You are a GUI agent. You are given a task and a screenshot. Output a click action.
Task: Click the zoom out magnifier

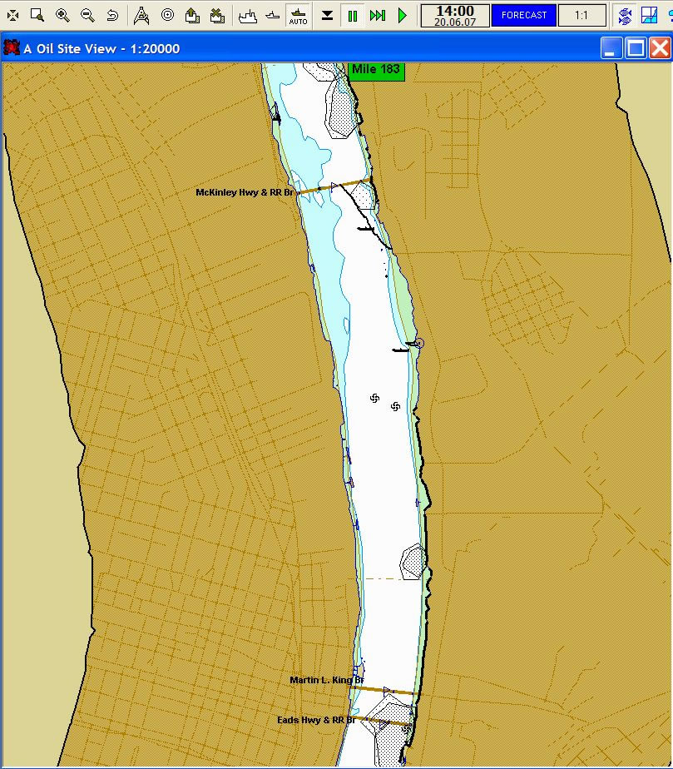click(x=87, y=15)
